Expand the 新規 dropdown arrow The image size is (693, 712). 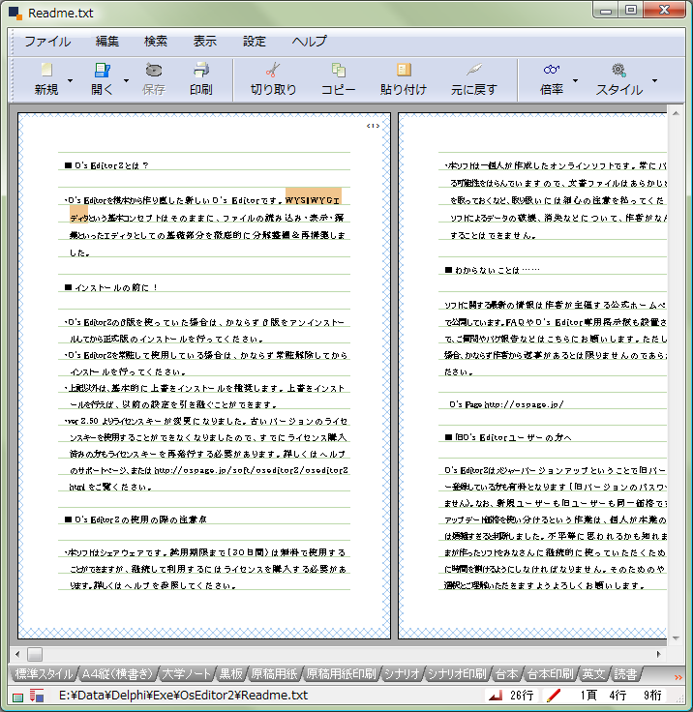[x=70, y=81]
